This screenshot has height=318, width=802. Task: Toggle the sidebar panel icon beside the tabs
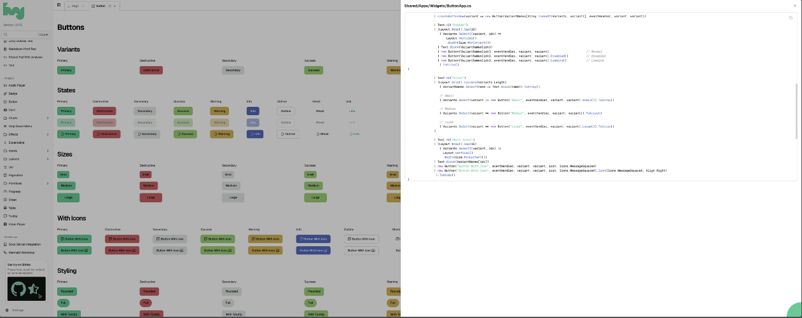59,5
